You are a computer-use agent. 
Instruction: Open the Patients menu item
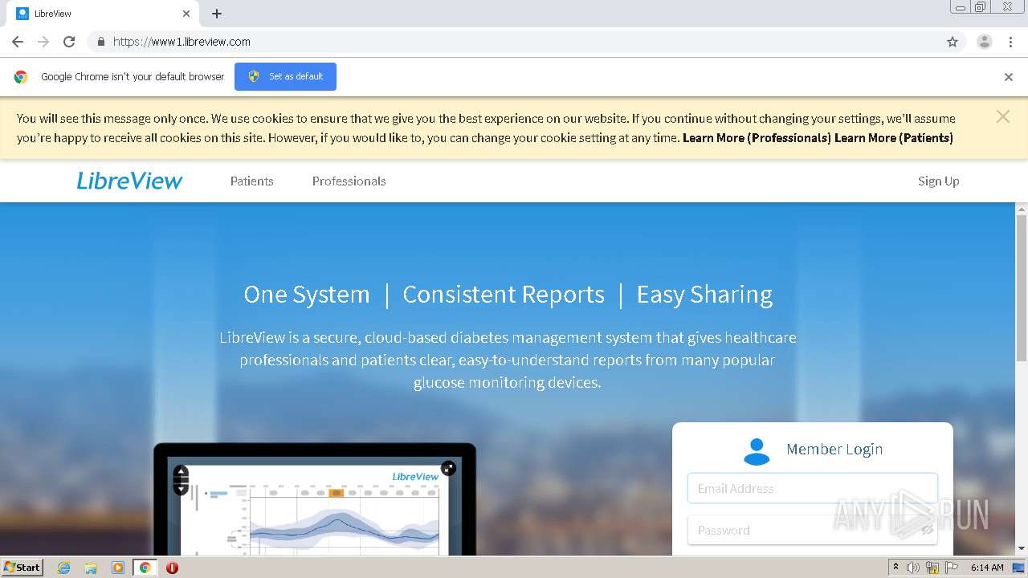click(x=252, y=181)
